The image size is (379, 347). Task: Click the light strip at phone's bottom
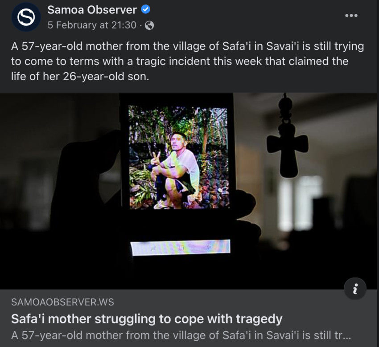click(x=180, y=247)
